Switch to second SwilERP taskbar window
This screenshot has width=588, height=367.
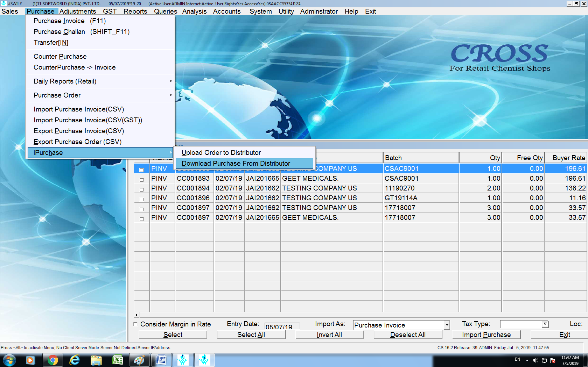pos(204,360)
